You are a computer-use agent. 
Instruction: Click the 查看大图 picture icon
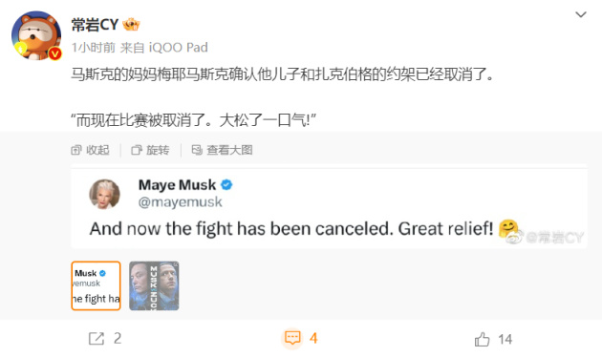pos(197,150)
